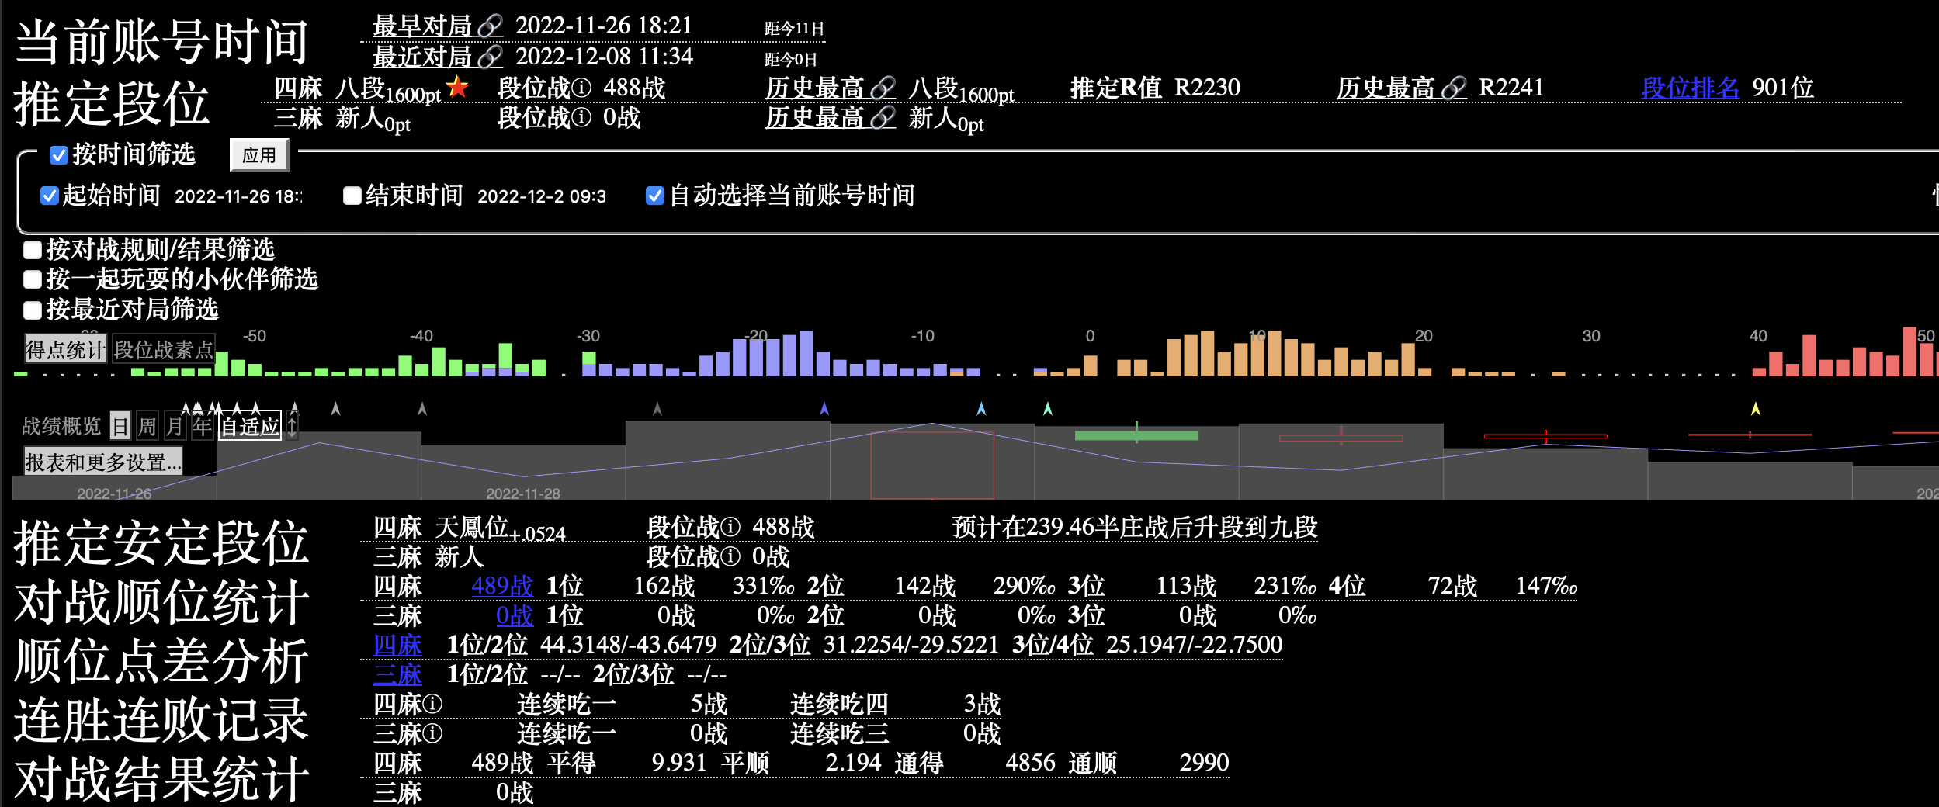The image size is (1939, 807).
Task: Enable or disable 按时间筛选 checkbox
Action: tap(58, 156)
